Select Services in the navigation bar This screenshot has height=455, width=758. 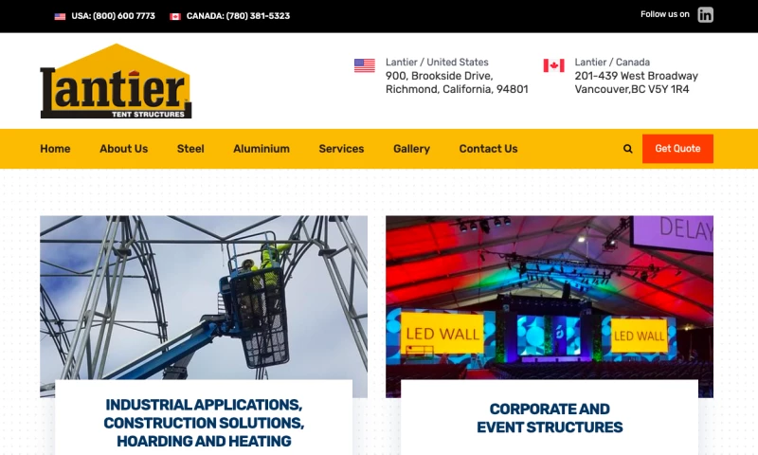[341, 149]
